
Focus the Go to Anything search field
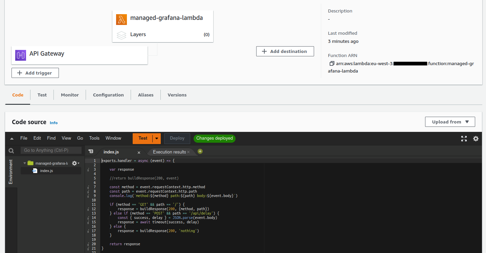coord(51,150)
